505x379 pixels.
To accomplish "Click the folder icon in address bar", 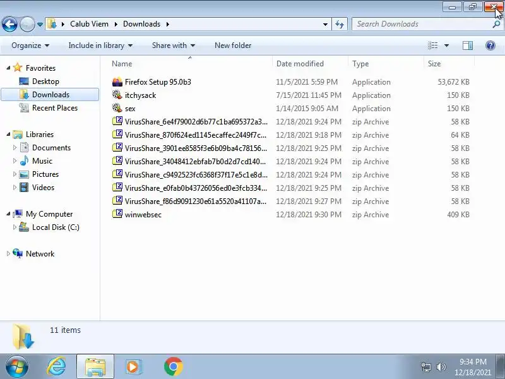I will pos(52,24).
